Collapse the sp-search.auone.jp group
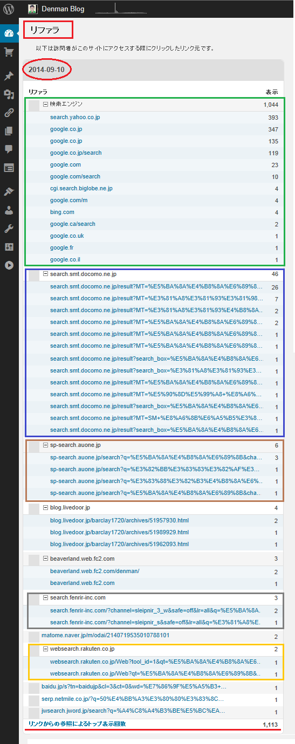Image resolution: width=295 pixels, height=744 pixels. click(46, 445)
